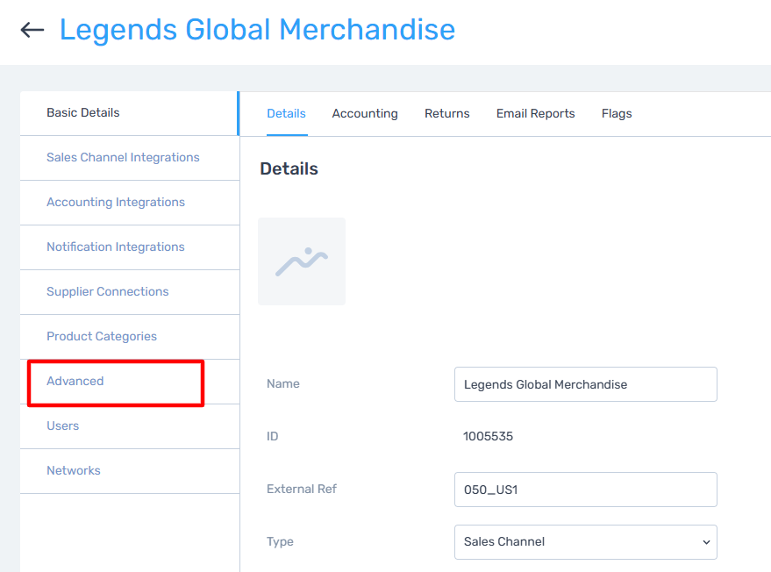Click the Name input field
Viewport: 771px width, 572px height.
pos(586,384)
